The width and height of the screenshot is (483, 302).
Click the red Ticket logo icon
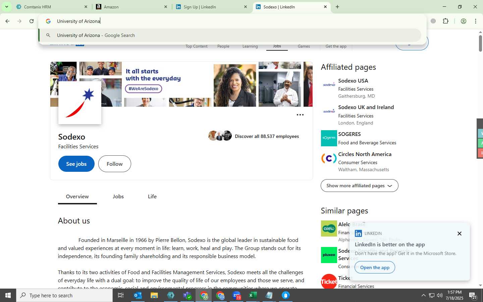329,282
